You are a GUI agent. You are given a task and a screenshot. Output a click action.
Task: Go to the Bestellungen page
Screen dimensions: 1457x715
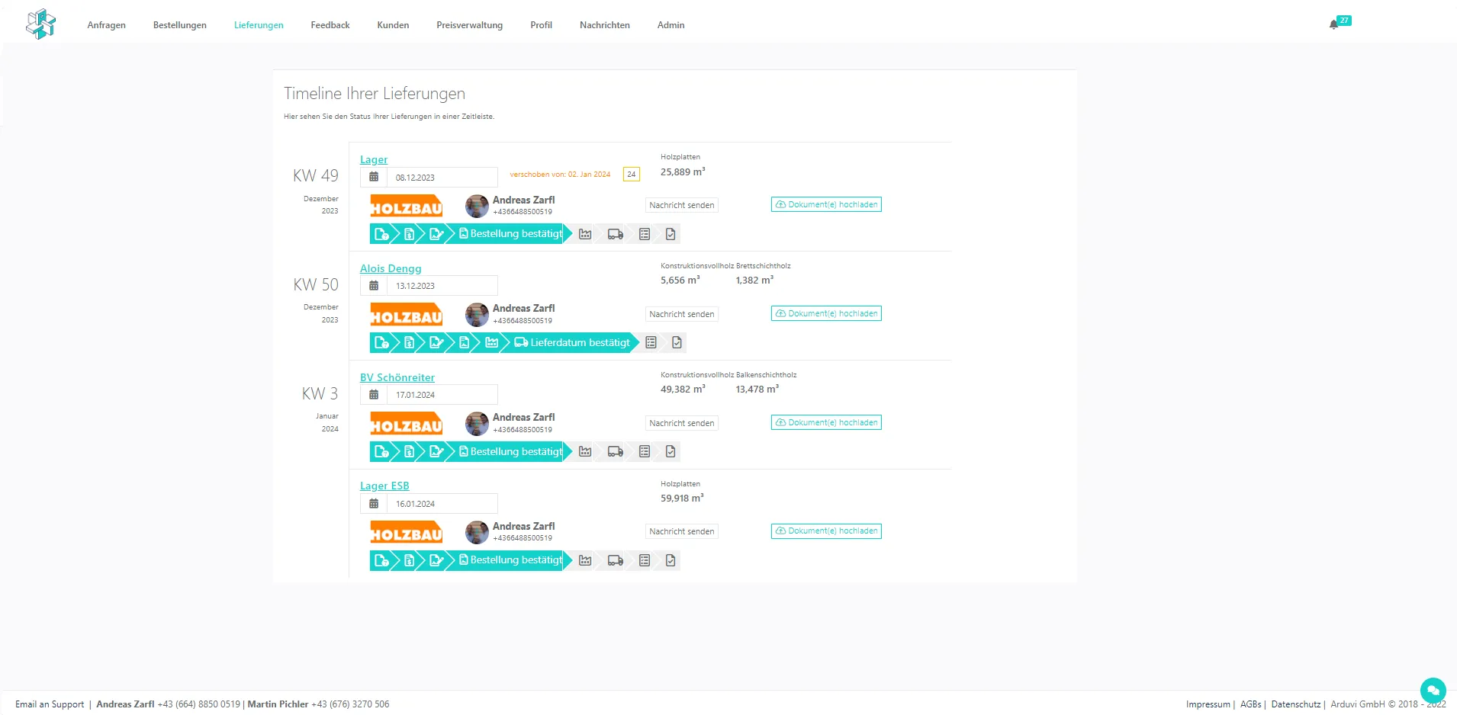click(180, 25)
